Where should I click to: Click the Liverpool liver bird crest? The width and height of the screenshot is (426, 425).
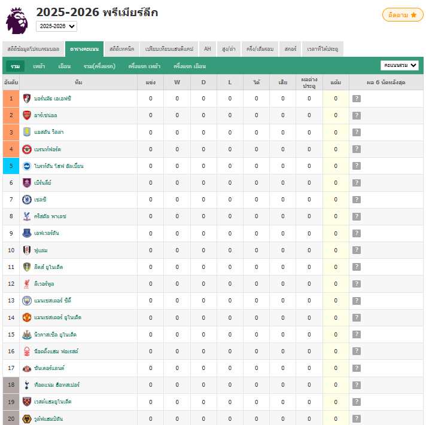[x=26, y=284]
